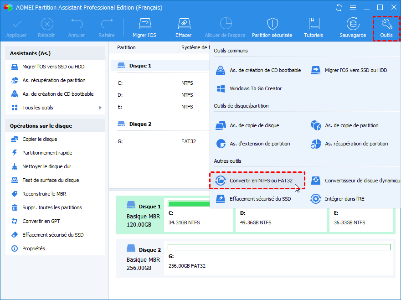401x300 pixels.
Task: Choose Intégrer dans l'RE
Action: coord(337,199)
